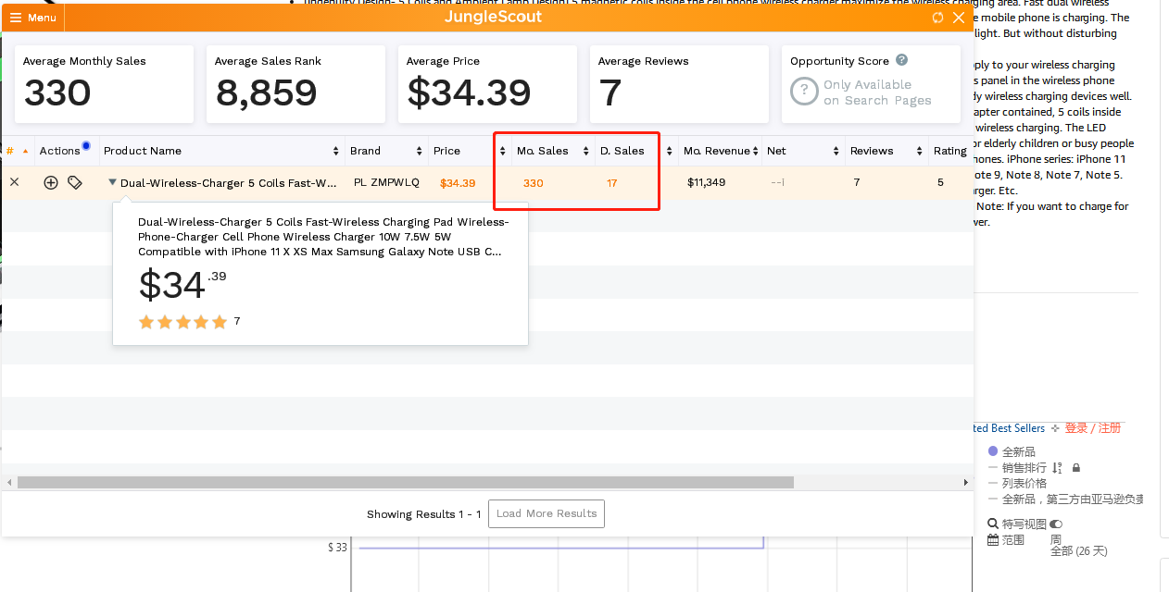
Task: Sort table by Mo. Revenue arrows
Action: (x=754, y=151)
